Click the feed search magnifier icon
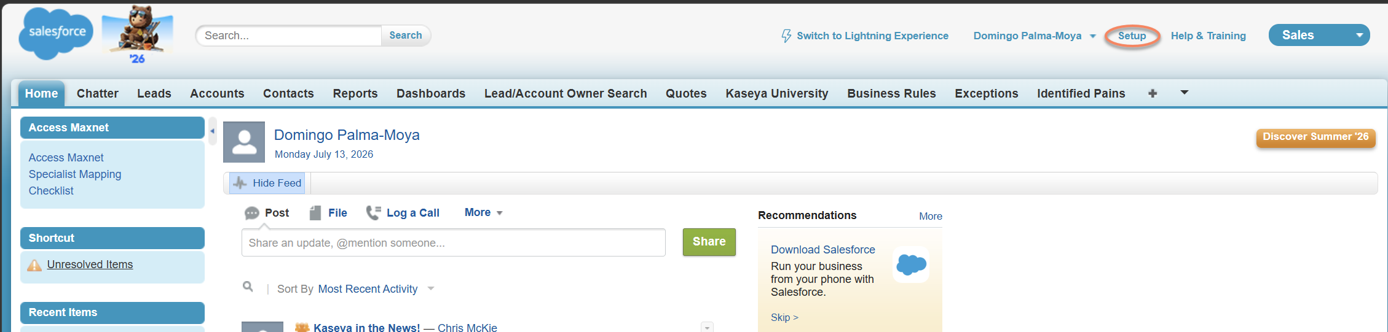The image size is (1388, 332). click(x=248, y=287)
